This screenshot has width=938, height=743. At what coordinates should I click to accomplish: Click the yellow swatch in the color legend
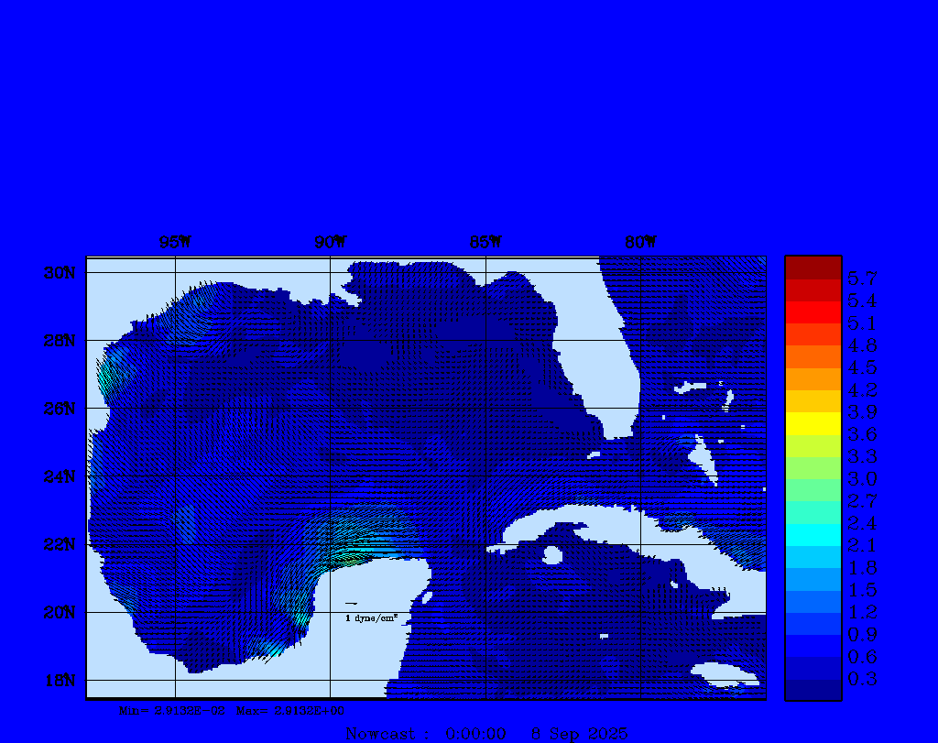(x=813, y=423)
